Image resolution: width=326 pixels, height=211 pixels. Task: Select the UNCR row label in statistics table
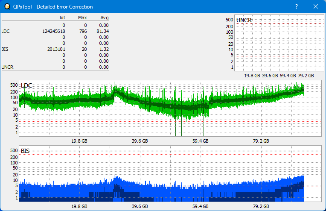(x=7, y=67)
